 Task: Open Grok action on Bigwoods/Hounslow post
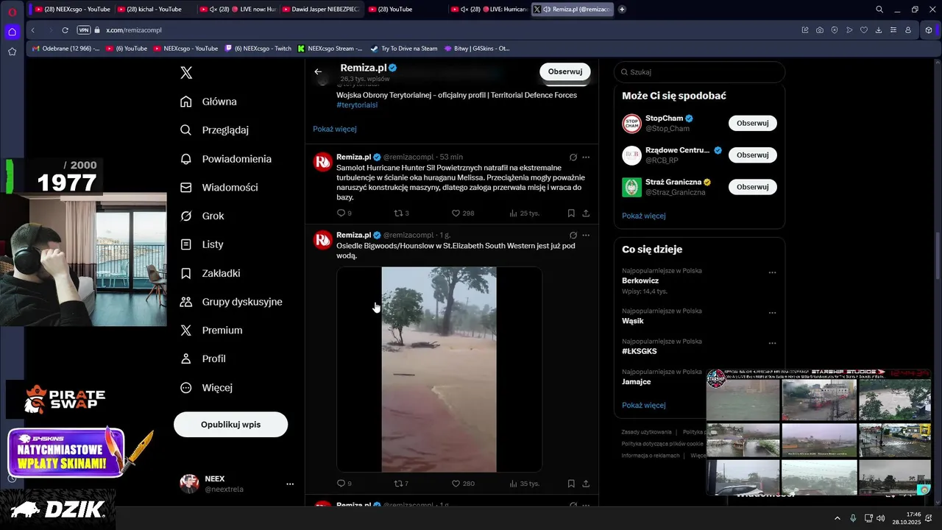[573, 236]
